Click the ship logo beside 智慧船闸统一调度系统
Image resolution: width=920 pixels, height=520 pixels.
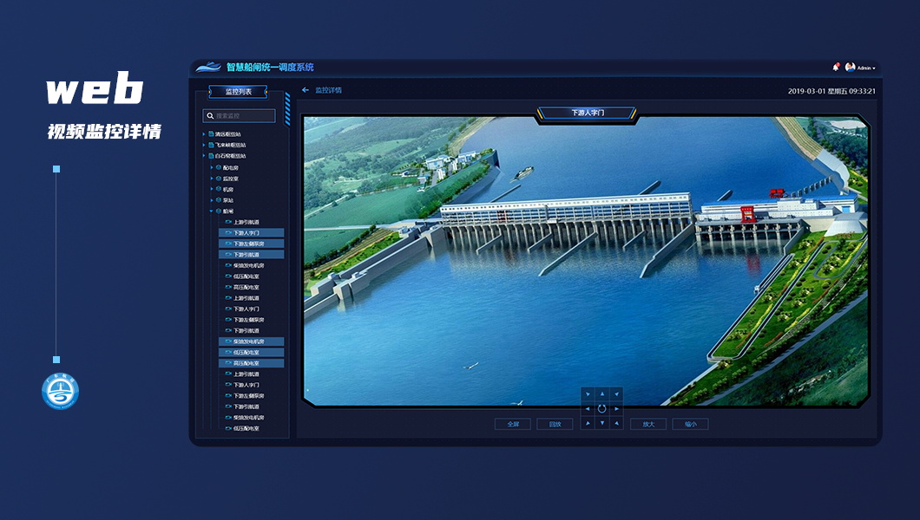pos(207,68)
